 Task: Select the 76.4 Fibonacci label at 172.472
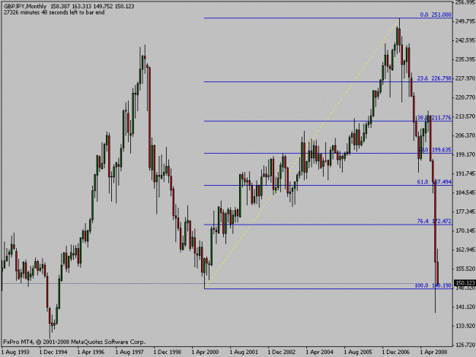pos(434,221)
